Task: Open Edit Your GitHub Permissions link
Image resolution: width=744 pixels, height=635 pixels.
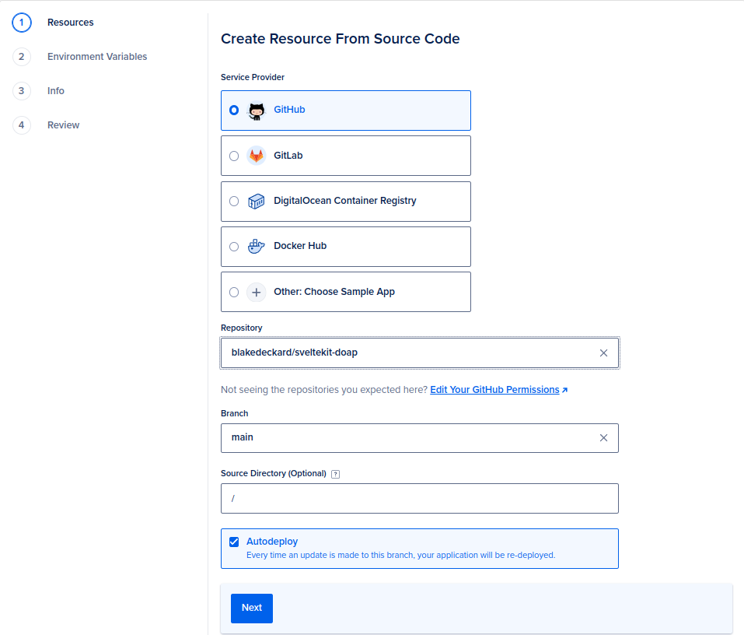Action: (x=494, y=389)
